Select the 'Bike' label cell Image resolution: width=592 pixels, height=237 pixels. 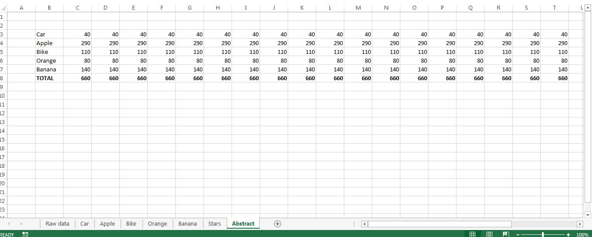click(x=49, y=52)
